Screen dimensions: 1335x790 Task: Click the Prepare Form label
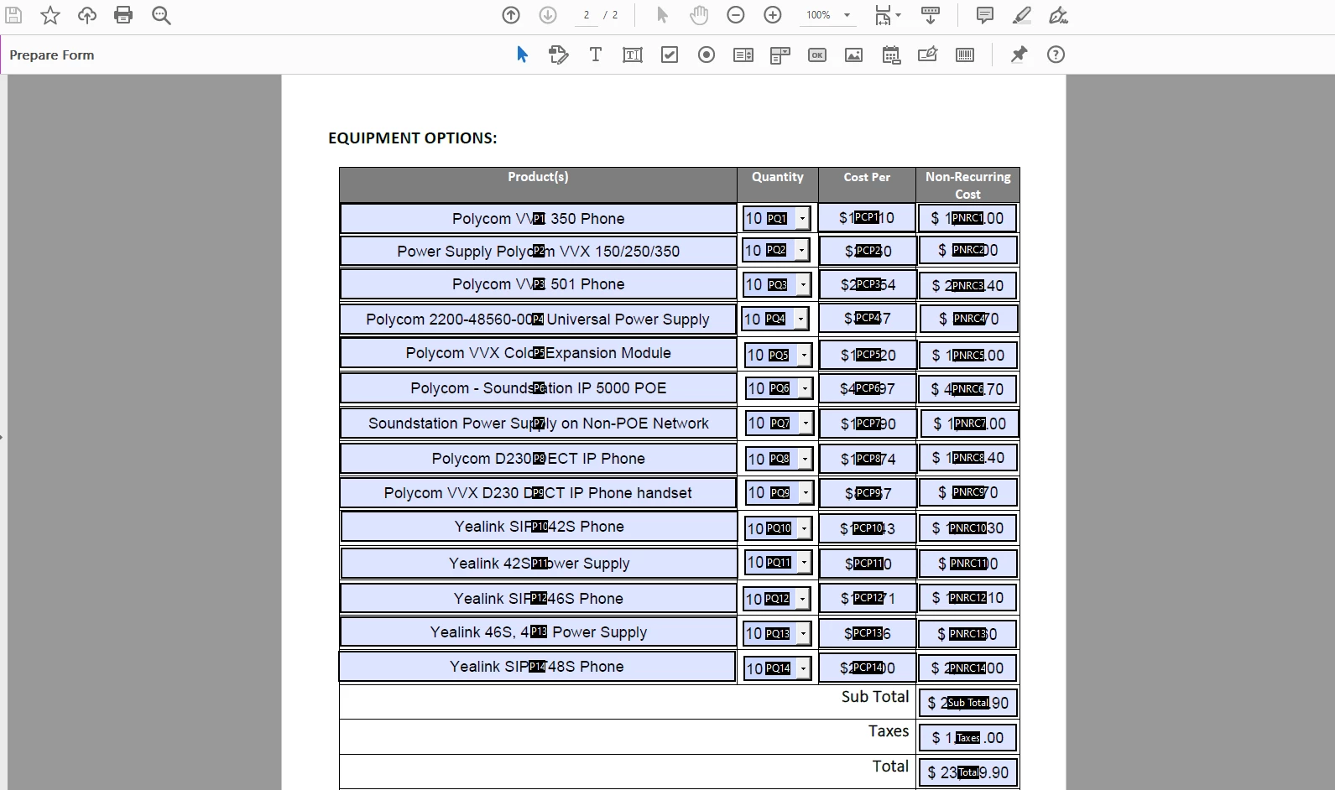click(52, 55)
